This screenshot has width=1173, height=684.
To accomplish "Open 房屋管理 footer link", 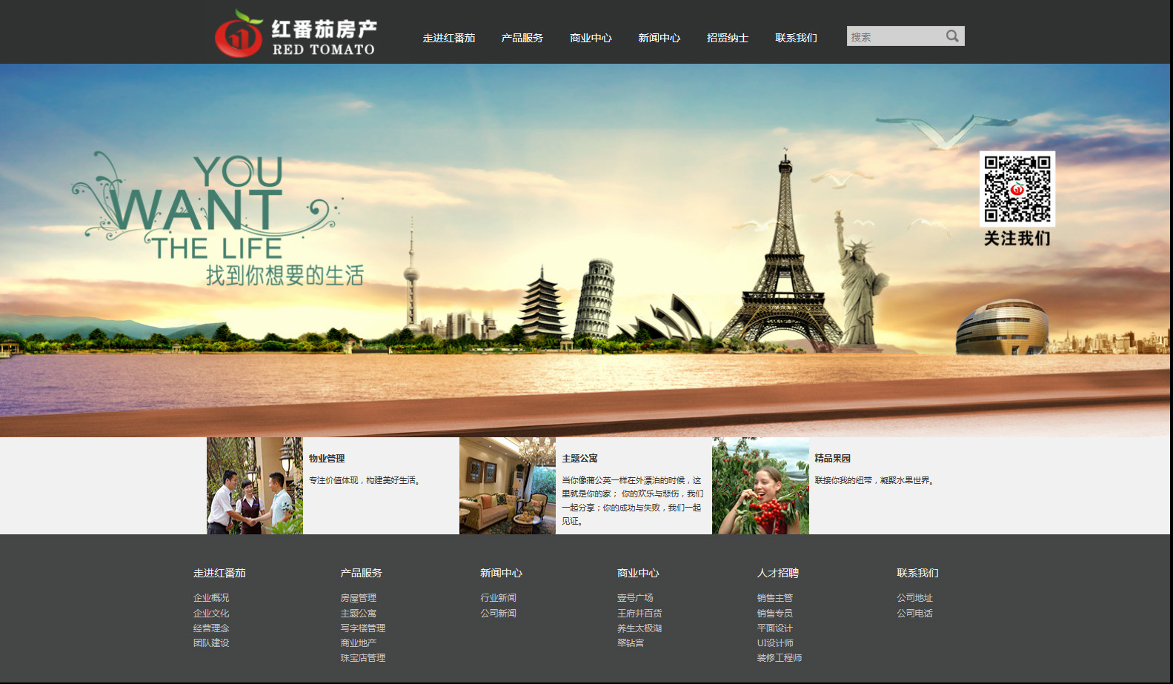I will pyautogui.click(x=359, y=598).
